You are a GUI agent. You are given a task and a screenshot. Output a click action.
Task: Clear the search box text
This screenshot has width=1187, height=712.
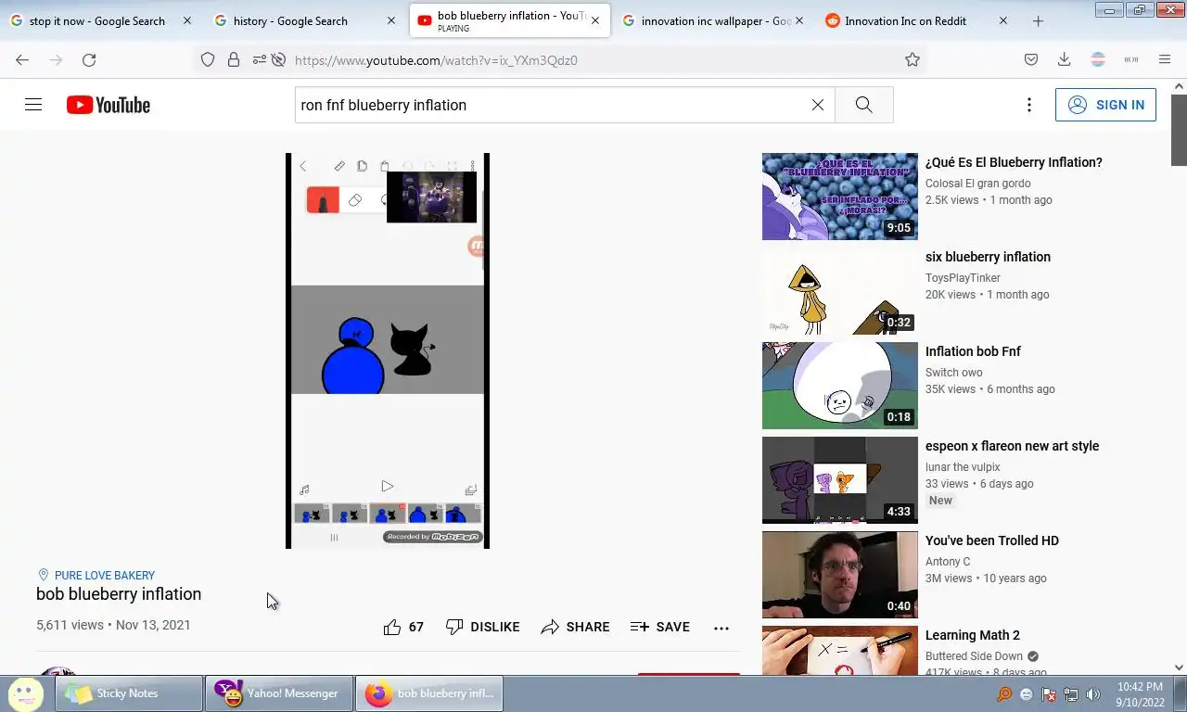point(817,105)
